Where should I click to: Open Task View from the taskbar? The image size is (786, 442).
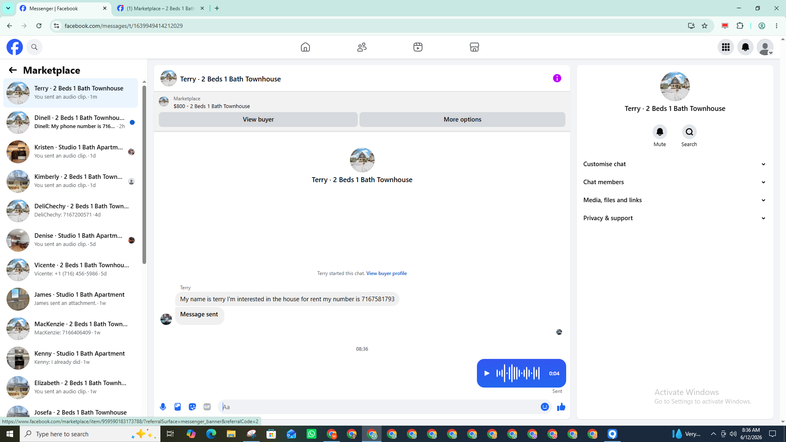170,434
